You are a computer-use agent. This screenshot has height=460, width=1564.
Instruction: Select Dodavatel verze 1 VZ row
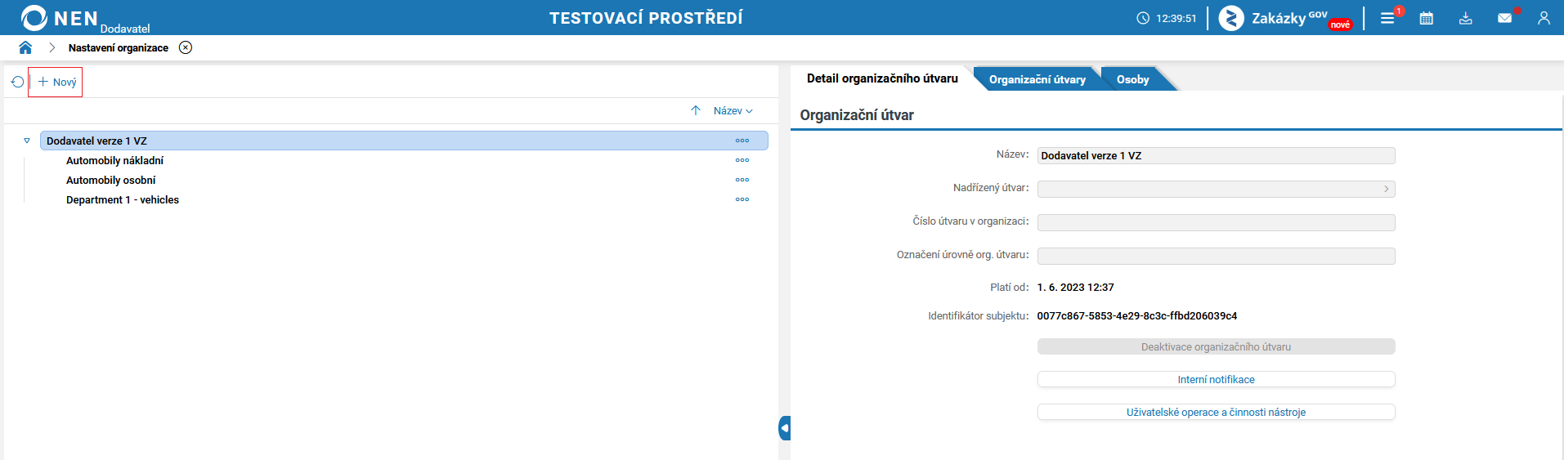pos(404,141)
